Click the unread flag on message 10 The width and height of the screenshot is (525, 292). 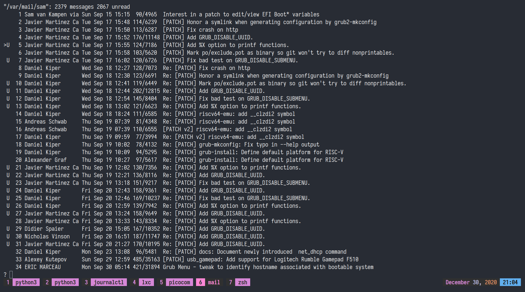pos(8,83)
